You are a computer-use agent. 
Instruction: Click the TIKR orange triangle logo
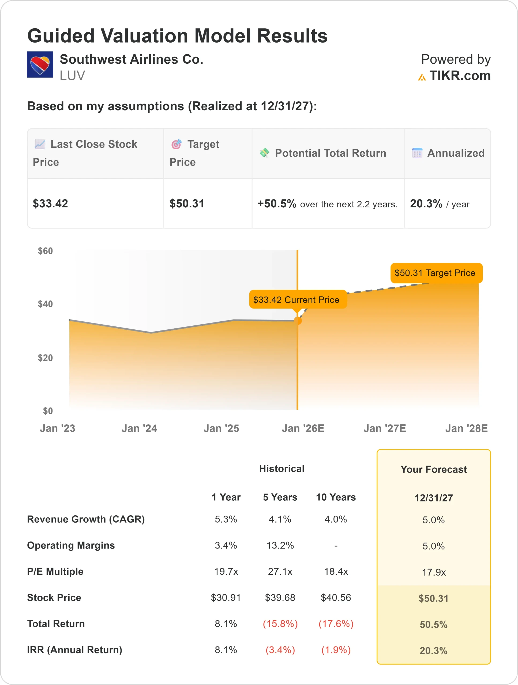point(422,77)
